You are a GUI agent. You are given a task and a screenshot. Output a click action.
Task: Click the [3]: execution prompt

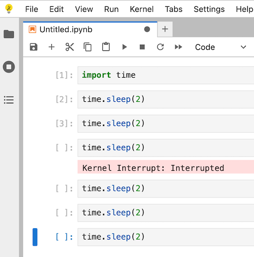point(64,123)
